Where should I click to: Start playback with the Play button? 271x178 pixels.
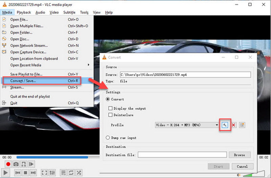(x=5, y=173)
